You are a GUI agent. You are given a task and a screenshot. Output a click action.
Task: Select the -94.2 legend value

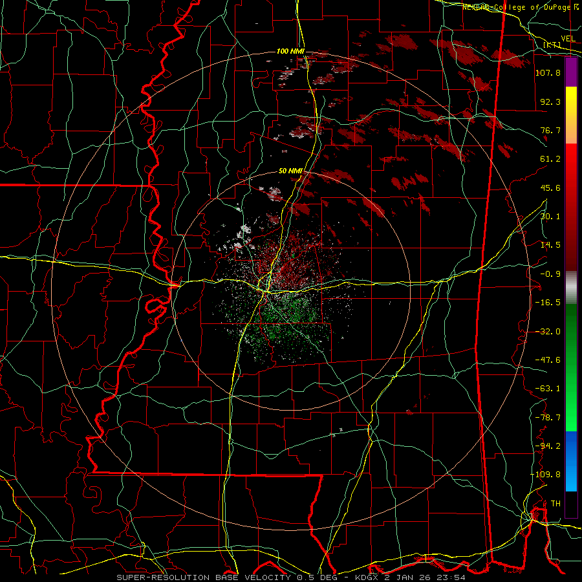coord(548,446)
